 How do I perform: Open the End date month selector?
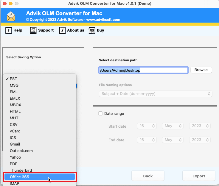pos(173,140)
